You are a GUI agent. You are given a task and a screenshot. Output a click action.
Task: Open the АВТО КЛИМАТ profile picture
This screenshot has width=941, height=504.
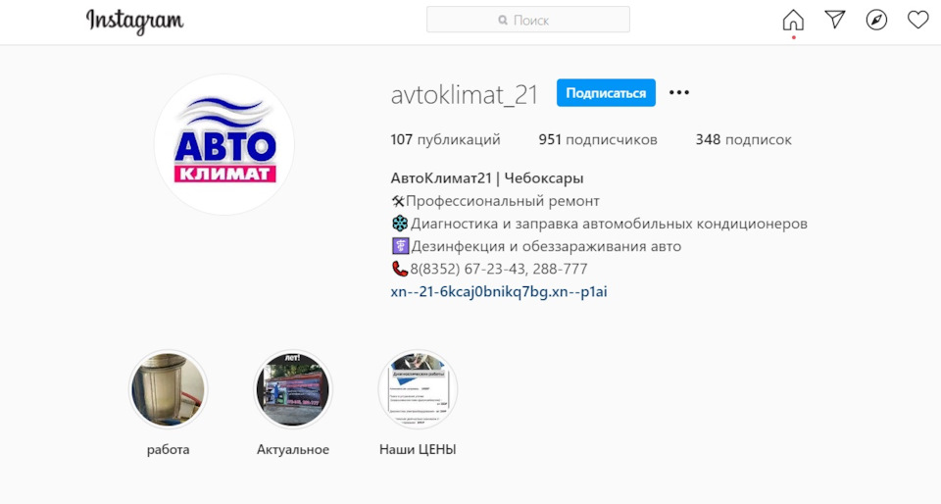pyautogui.click(x=224, y=144)
